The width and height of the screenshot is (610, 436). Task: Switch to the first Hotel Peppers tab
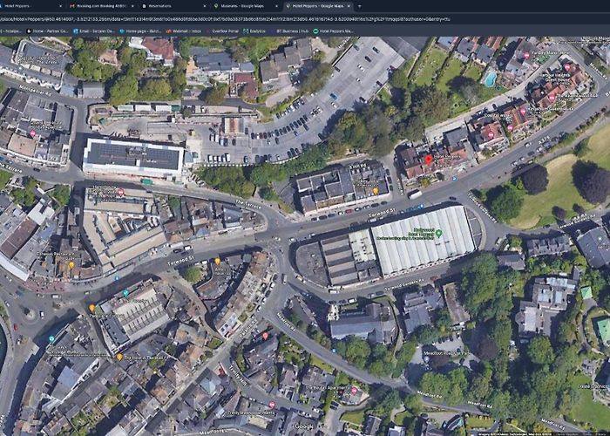[31, 6]
